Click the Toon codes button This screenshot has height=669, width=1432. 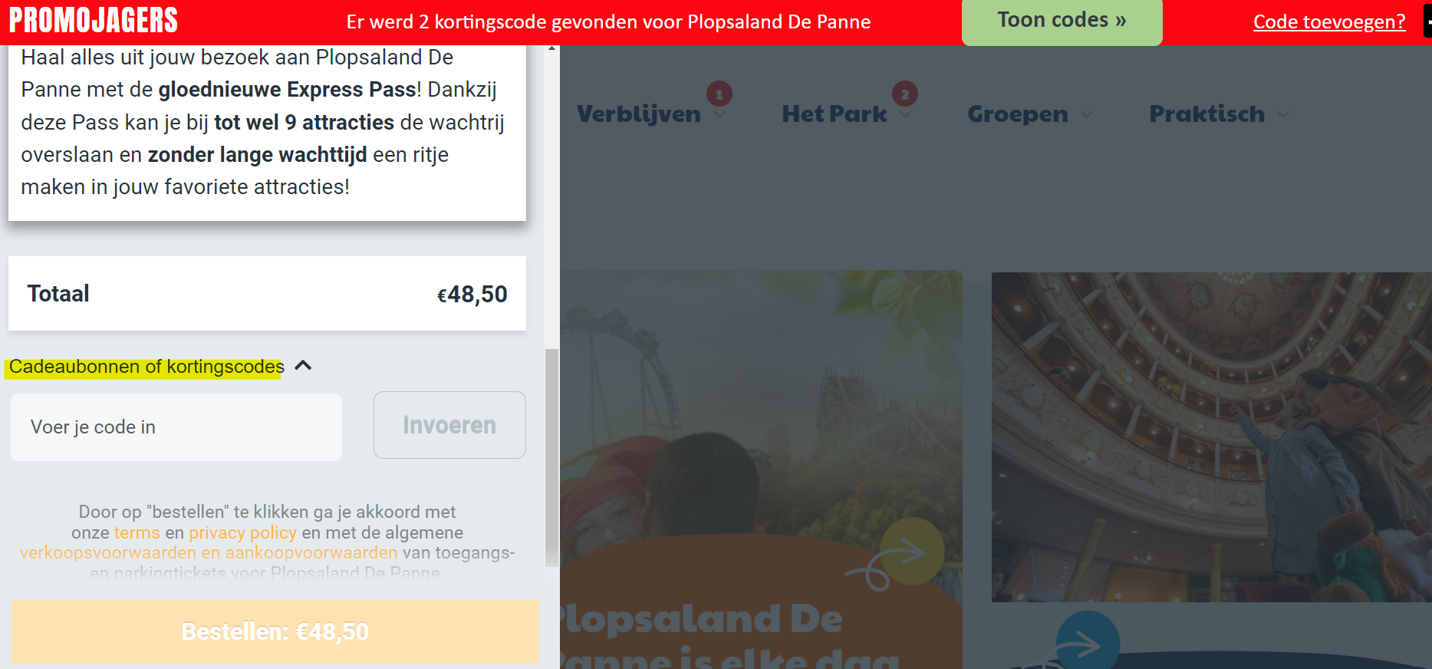[1062, 21]
